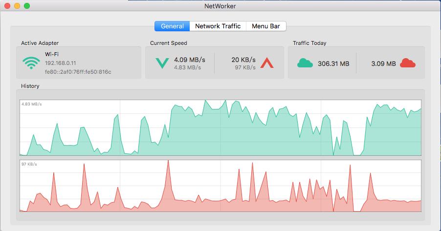This screenshot has width=441, height=231.
Task: Select the 192.168.0.11 IP address text
Action: click(x=60, y=63)
